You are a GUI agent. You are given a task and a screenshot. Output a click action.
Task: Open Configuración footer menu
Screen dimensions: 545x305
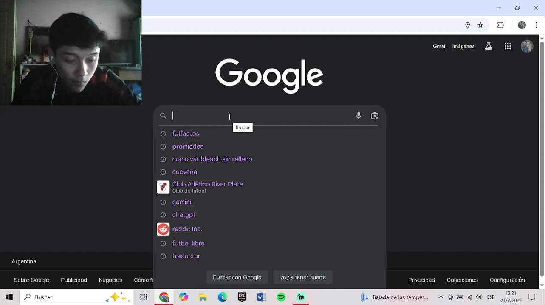pyautogui.click(x=507, y=280)
